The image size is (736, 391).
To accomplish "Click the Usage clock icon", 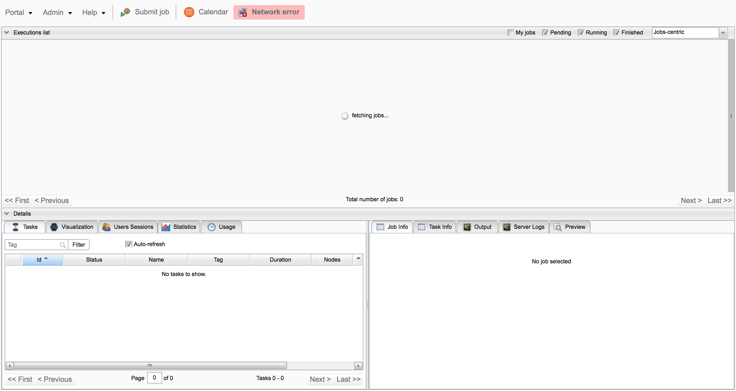I will (x=212, y=227).
